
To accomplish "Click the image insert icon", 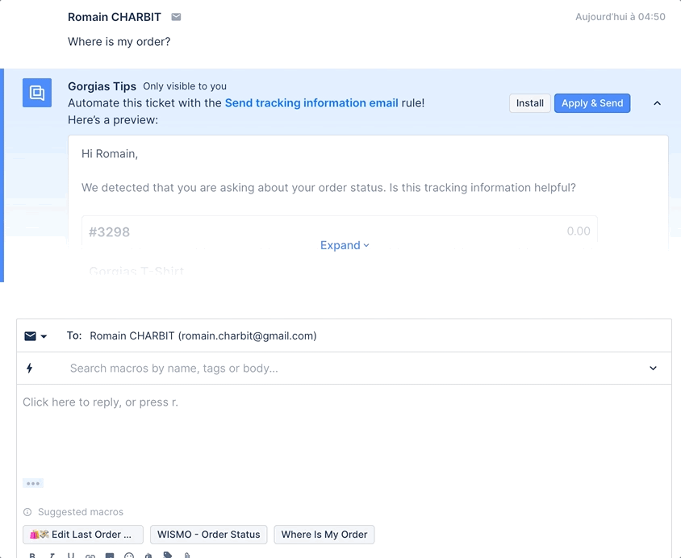I will [x=110, y=556].
